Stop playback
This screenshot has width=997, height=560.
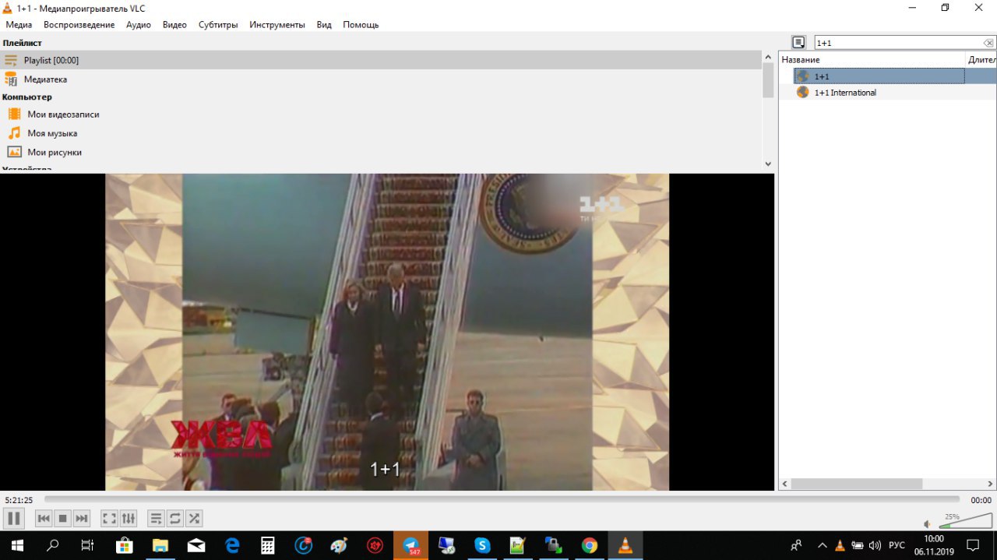[x=63, y=518]
